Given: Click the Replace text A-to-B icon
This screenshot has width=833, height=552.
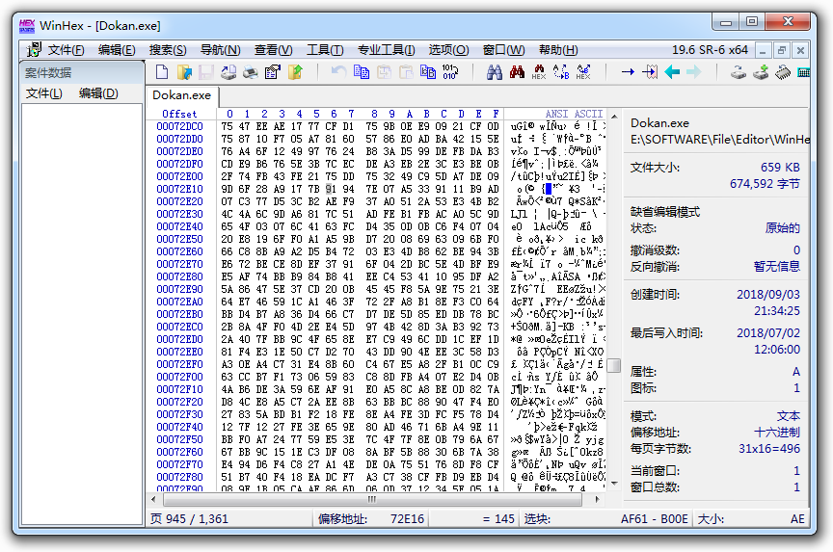Looking at the screenshot, I should point(561,71).
